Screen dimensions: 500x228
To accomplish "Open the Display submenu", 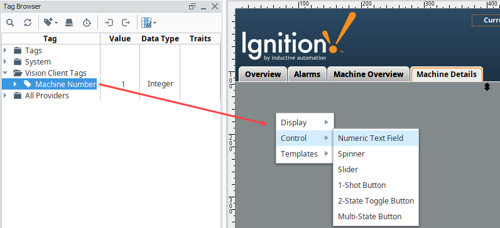I will 305,122.
